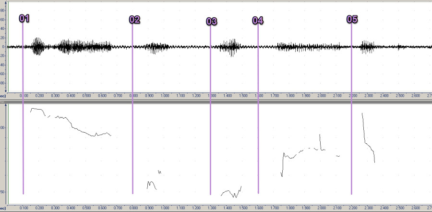The image size is (432, 212).
Task: Click 0.300 on the waveform pane time ruler
Action: click(x=55, y=96)
